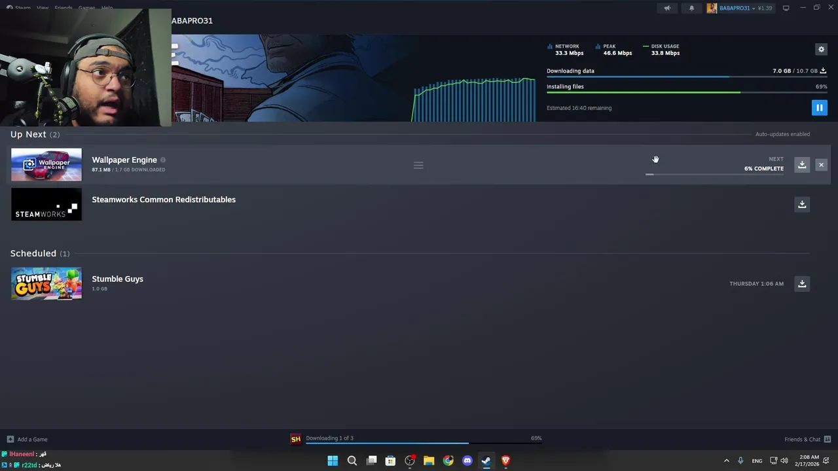Click Estimated 16:40 remaining text
The width and height of the screenshot is (838, 471).
tap(579, 108)
